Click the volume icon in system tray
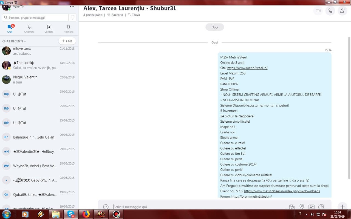This screenshot has width=351, height=219. pos(312,214)
